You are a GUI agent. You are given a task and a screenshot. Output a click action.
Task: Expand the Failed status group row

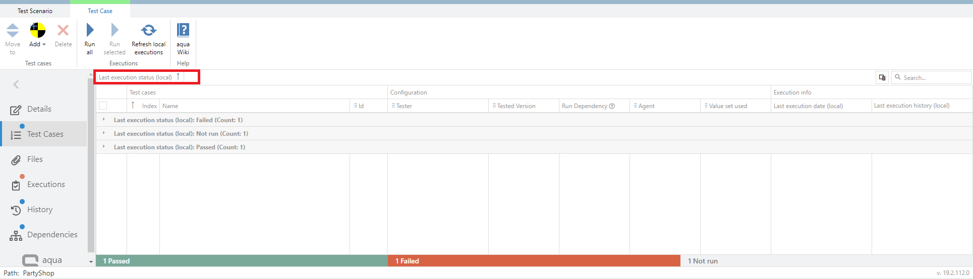click(104, 120)
